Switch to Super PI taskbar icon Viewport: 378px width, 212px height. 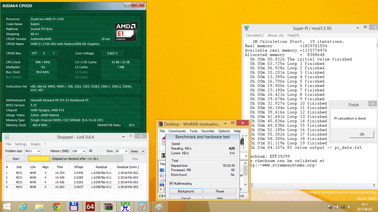tap(125, 206)
